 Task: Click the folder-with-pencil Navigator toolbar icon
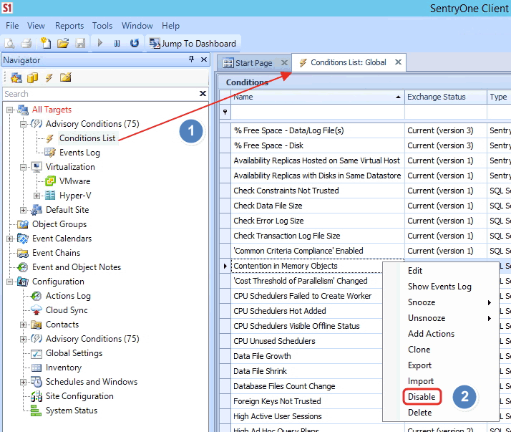coord(66,77)
